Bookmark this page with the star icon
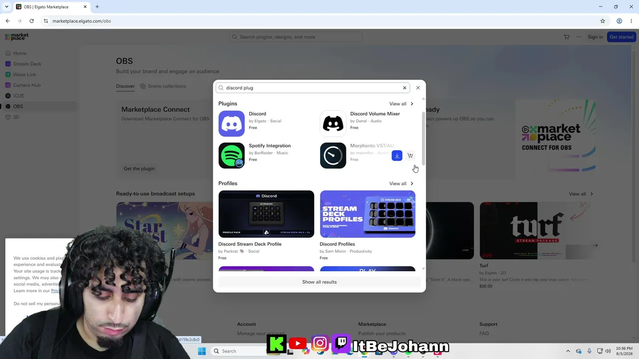 603,21
